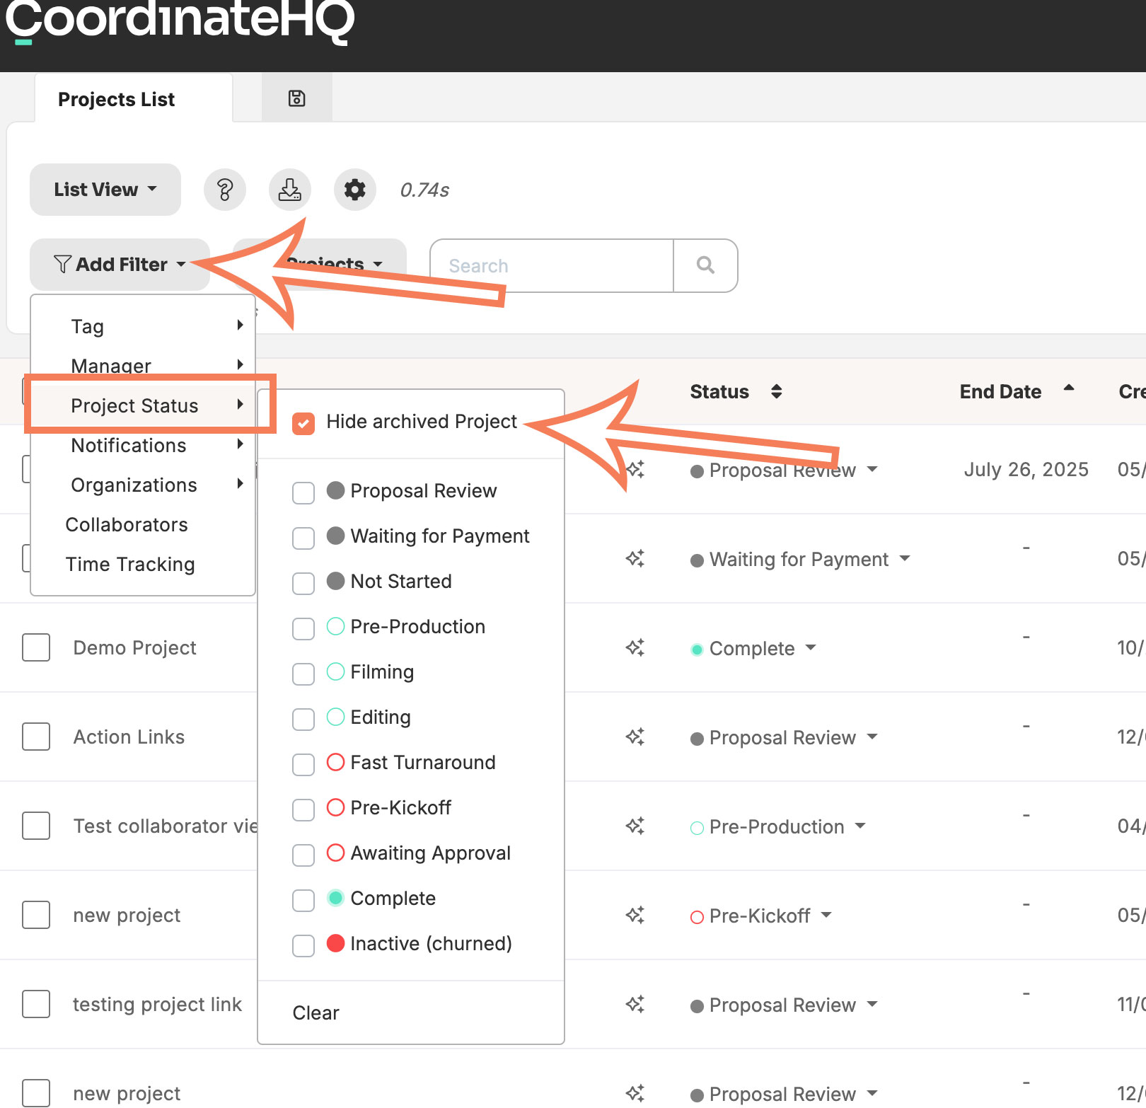Viewport: 1146px width, 1108px height.
Task: Click the End Date column header
Action: pos(1000,391)
